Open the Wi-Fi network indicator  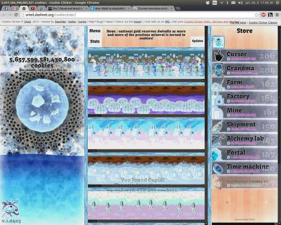(x=221, y=3)
